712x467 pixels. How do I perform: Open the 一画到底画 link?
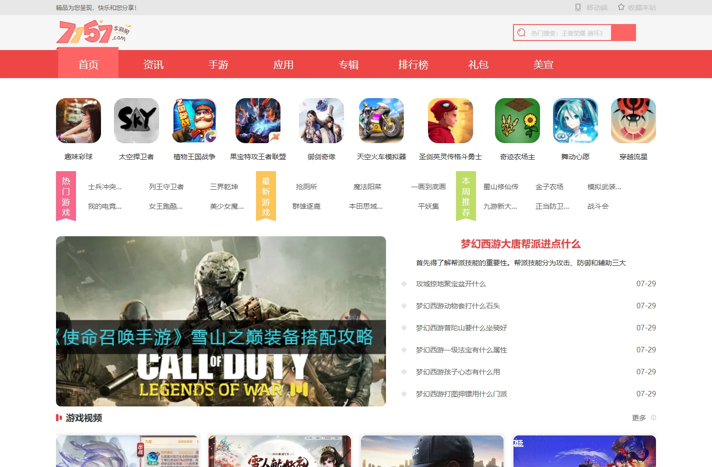[428, 187]
